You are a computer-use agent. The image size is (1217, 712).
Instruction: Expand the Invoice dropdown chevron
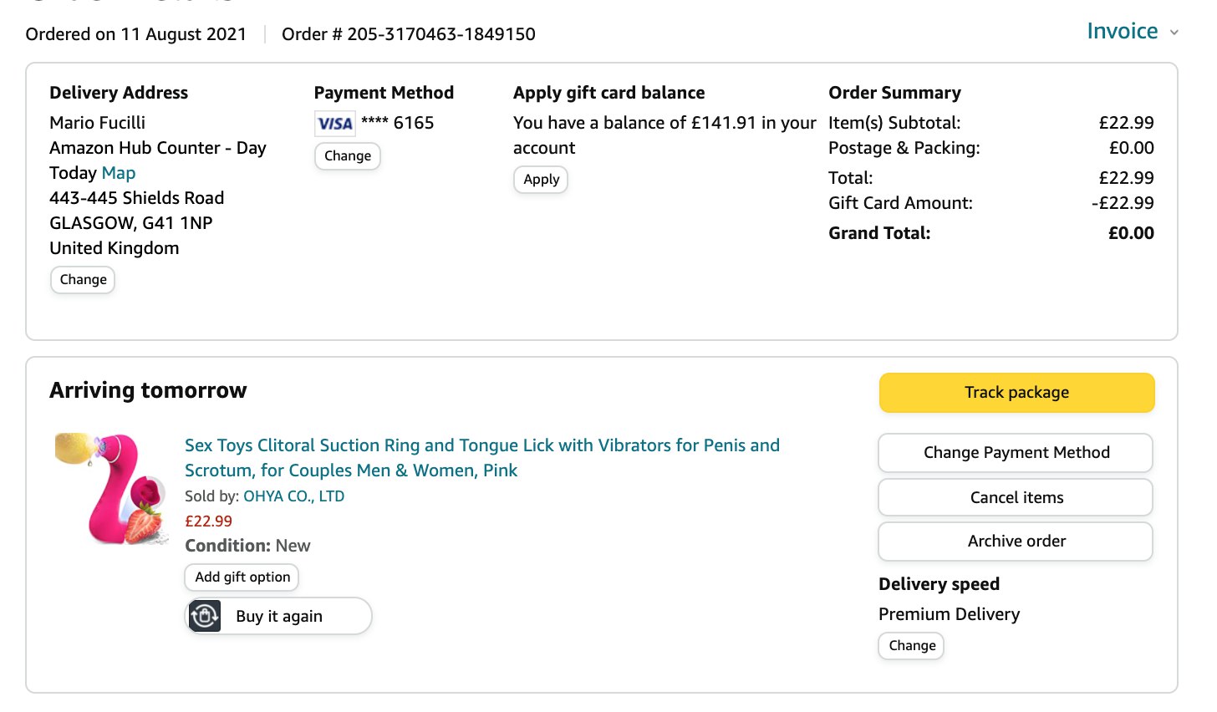pos(1174,33)
